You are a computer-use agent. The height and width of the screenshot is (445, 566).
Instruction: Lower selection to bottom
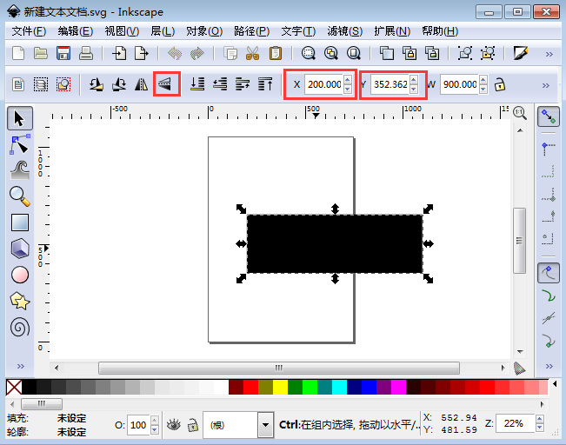[x=197, y=84]
